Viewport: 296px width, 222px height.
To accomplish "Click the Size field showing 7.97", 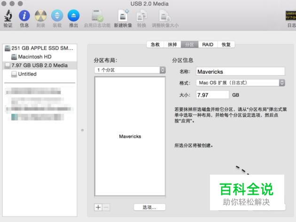I will (212, 95).
